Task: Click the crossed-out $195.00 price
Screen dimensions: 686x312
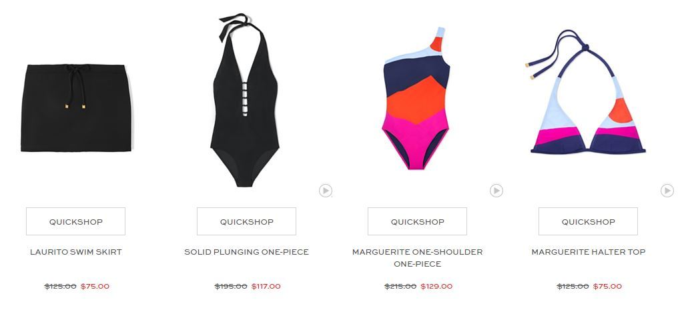Action: (x=231, y=287)
